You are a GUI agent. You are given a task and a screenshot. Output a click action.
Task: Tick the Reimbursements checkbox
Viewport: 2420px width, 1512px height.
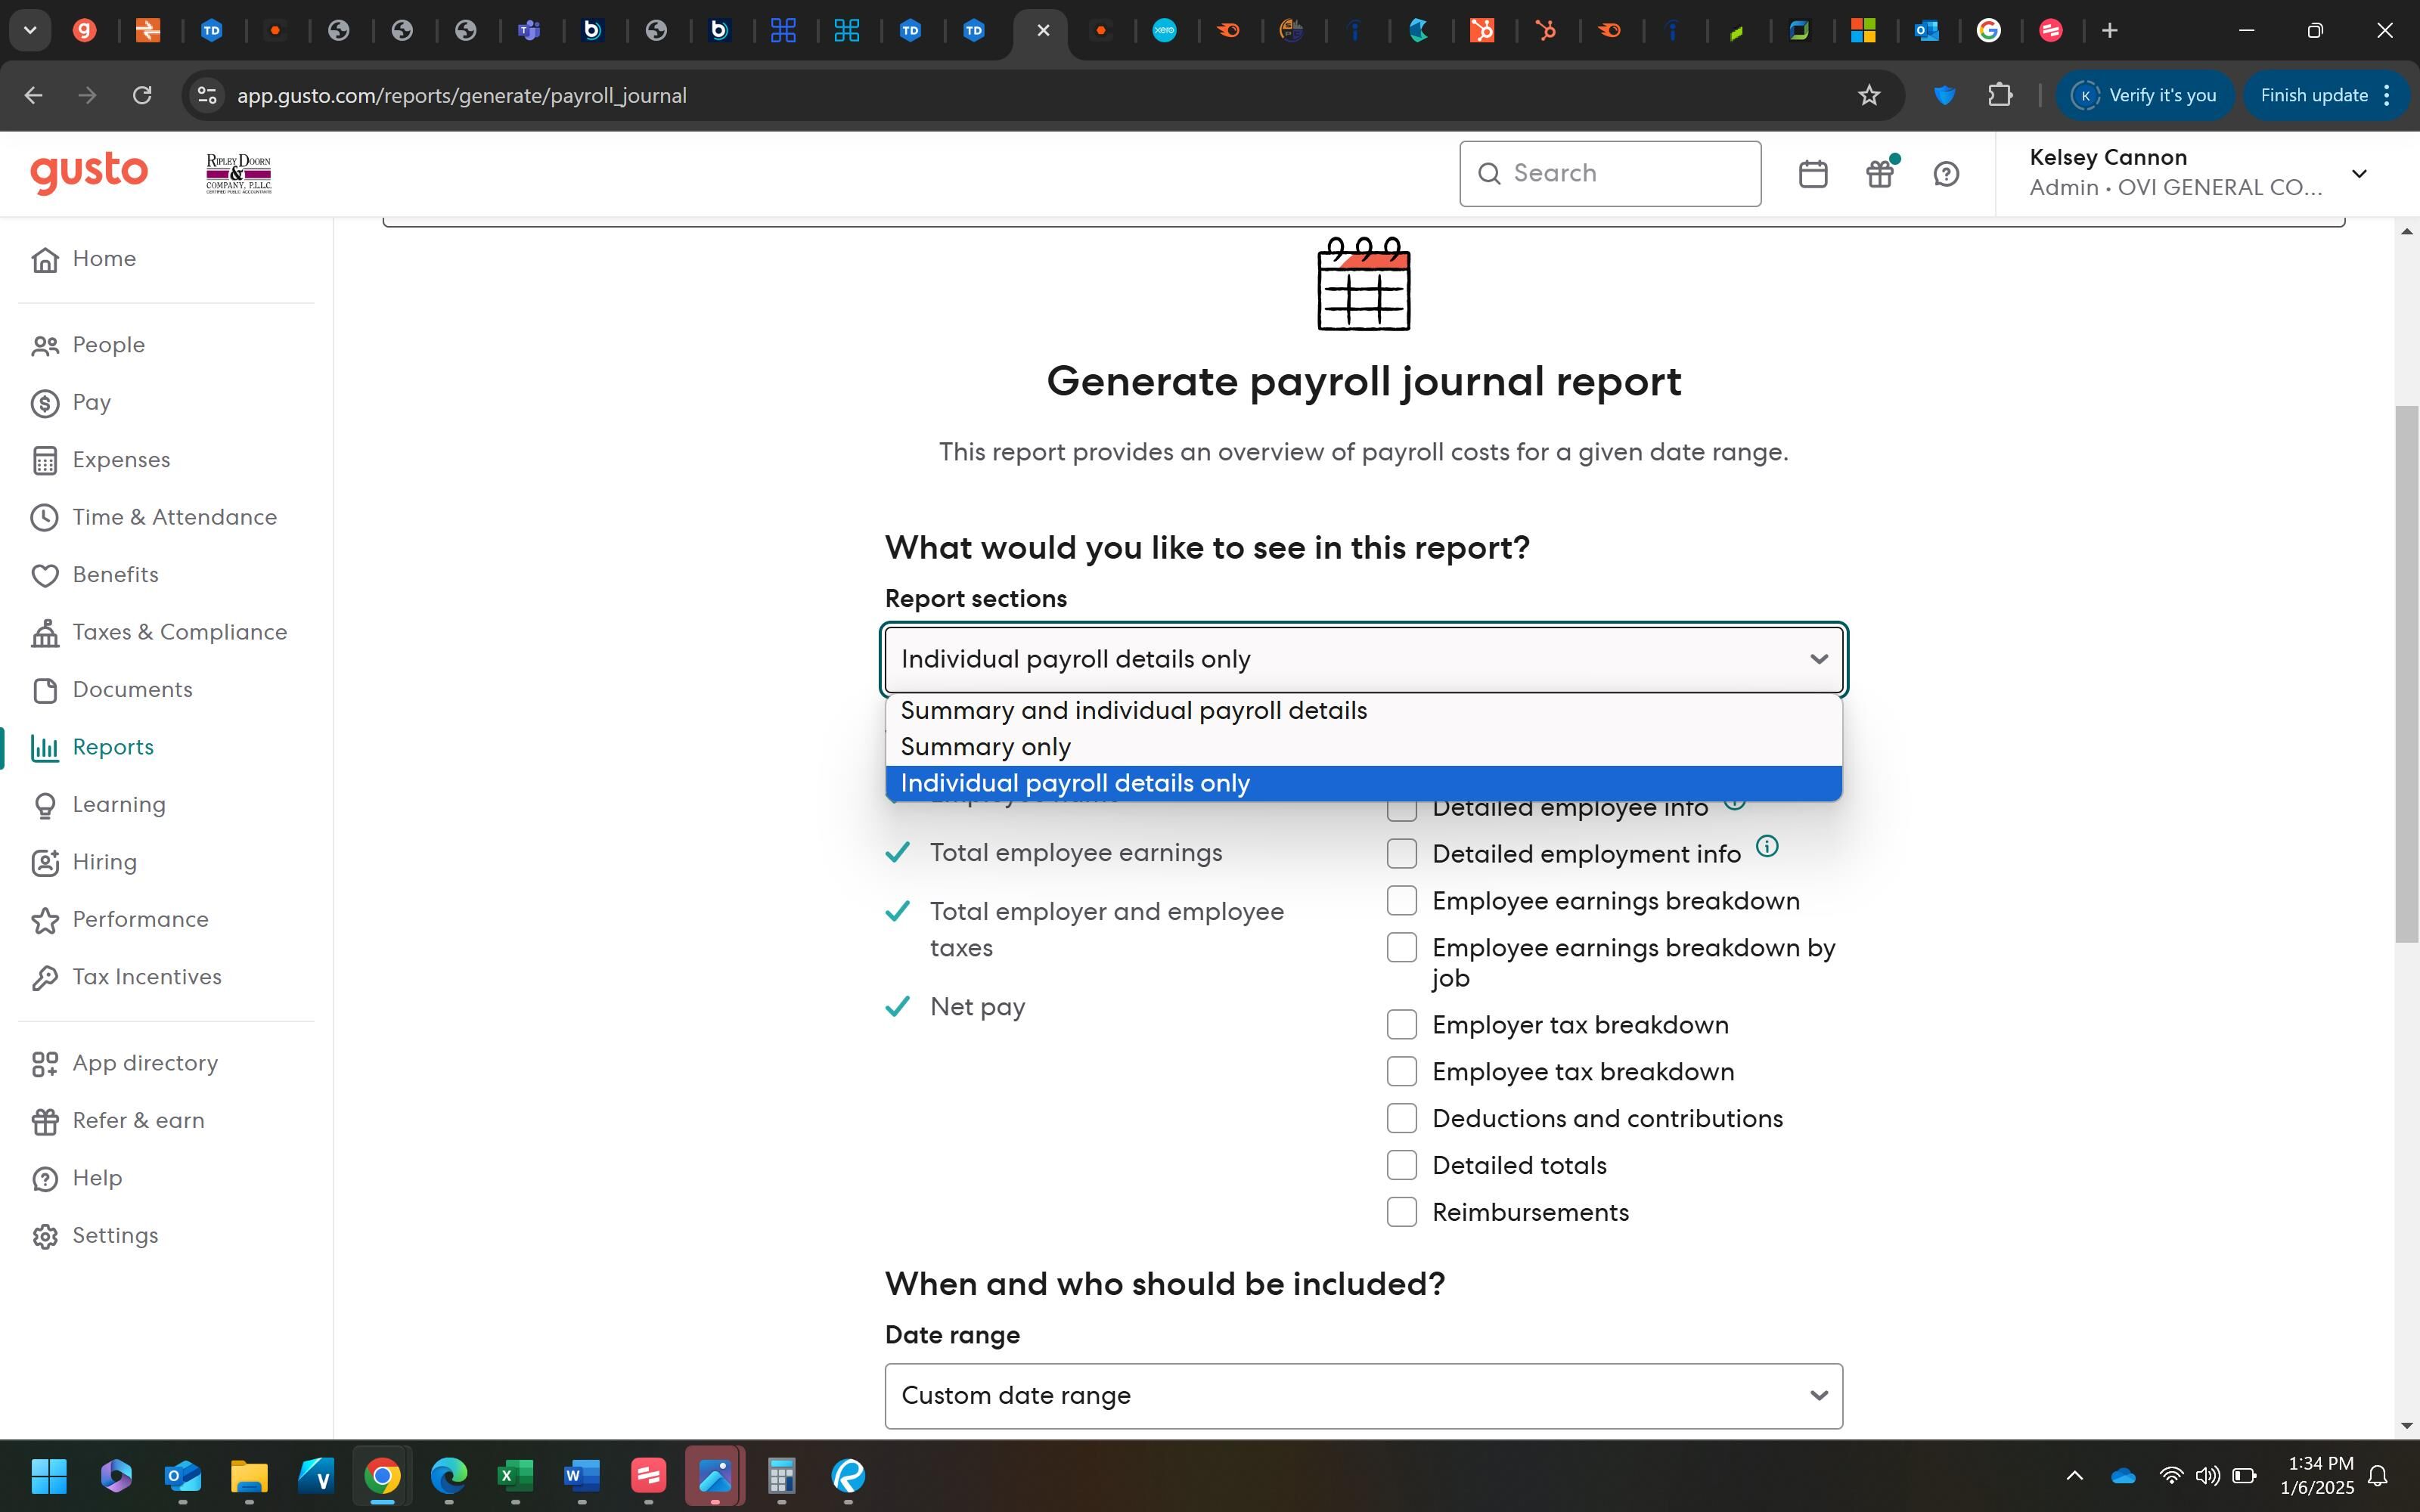[1401, 1211]
